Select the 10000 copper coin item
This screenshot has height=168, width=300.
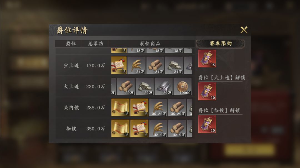(182, 86)
